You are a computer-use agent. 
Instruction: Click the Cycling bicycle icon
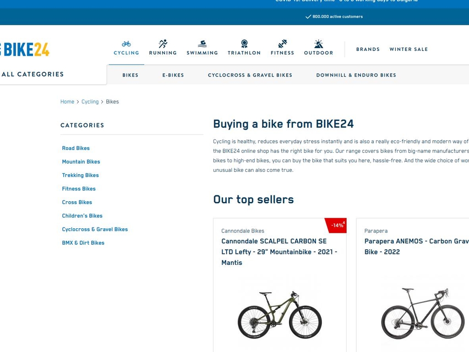point(126,44)
